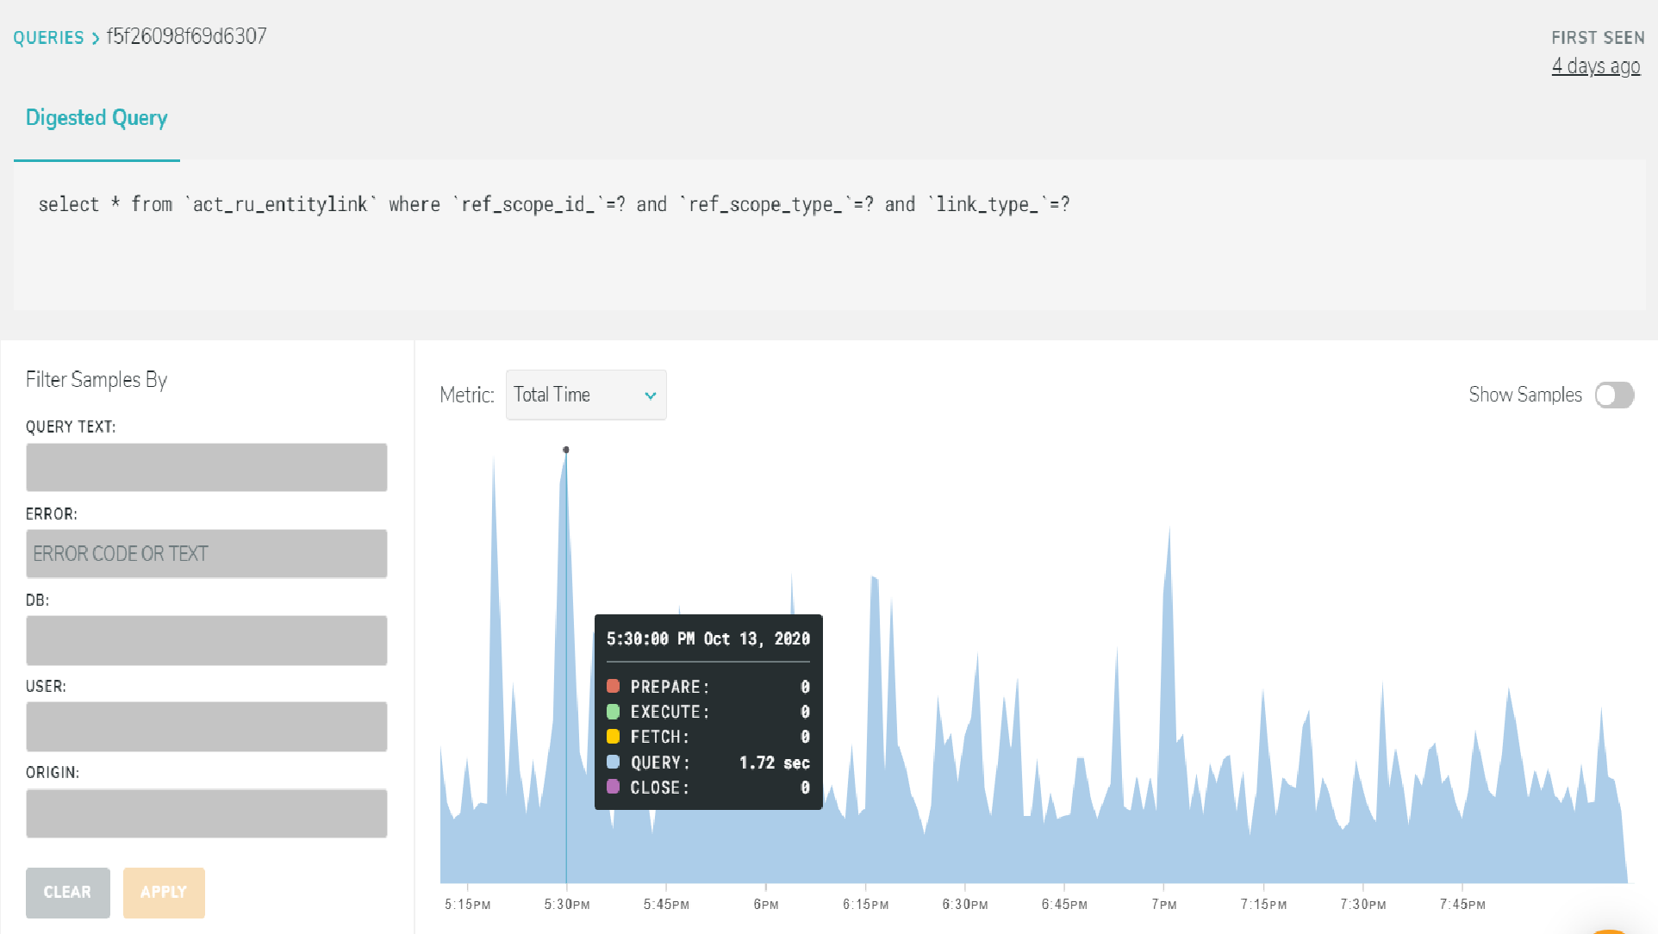Click the blue QUERY legend dot
Viewport: 1658px width, 934px height.
(x=613, y=763)
